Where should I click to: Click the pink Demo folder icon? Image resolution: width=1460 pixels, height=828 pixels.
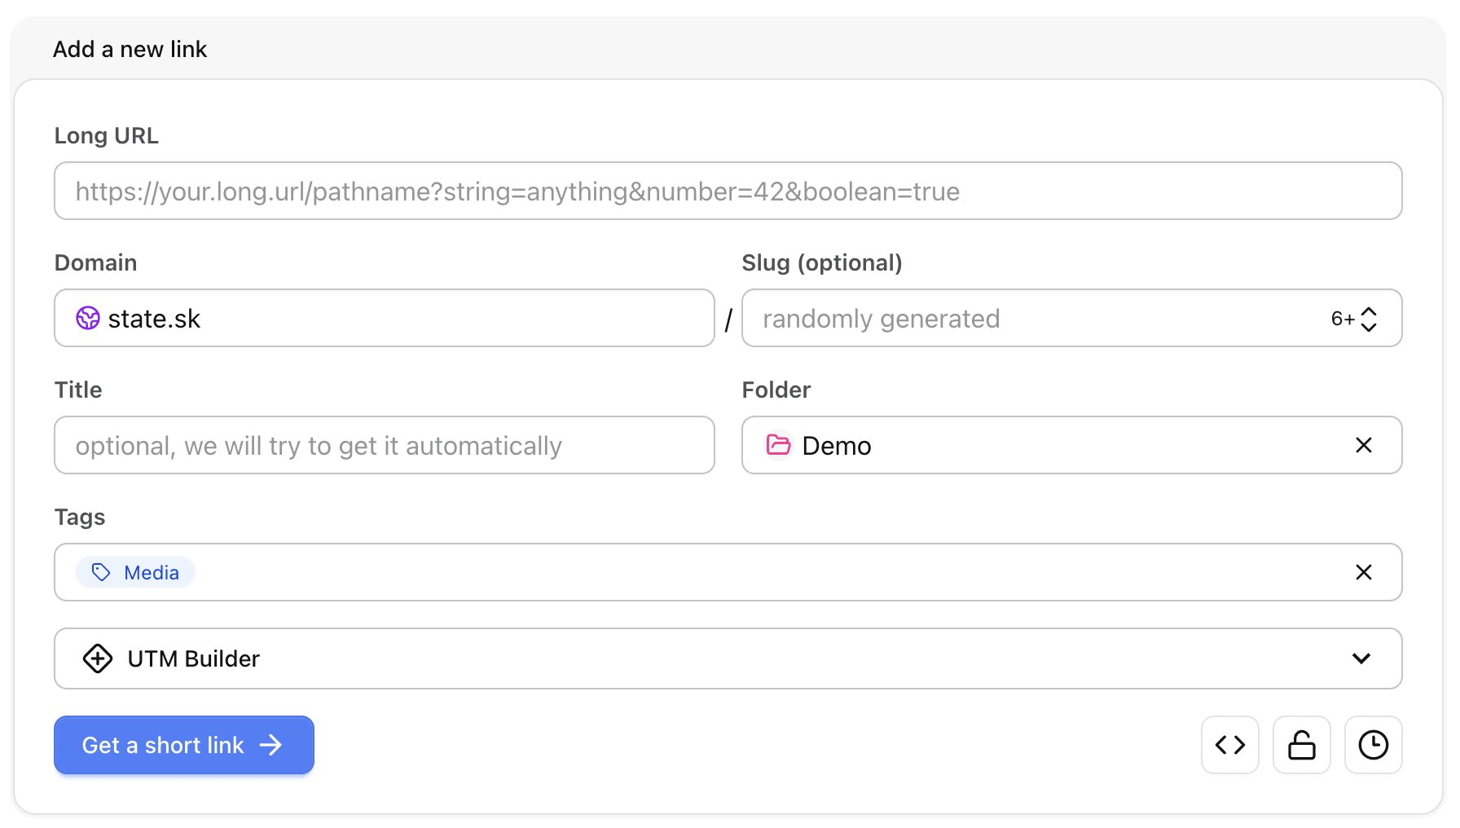[779, 445]
